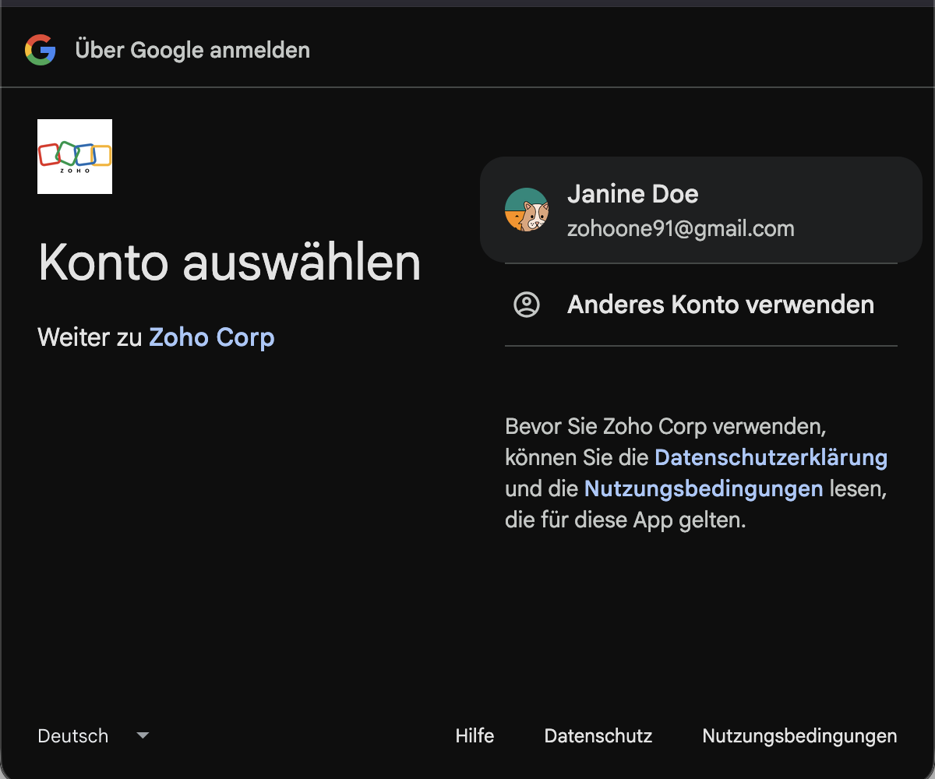Open the Zoho Corp link
This screenshot has width=935, height=779.
[x=212, y=337]
